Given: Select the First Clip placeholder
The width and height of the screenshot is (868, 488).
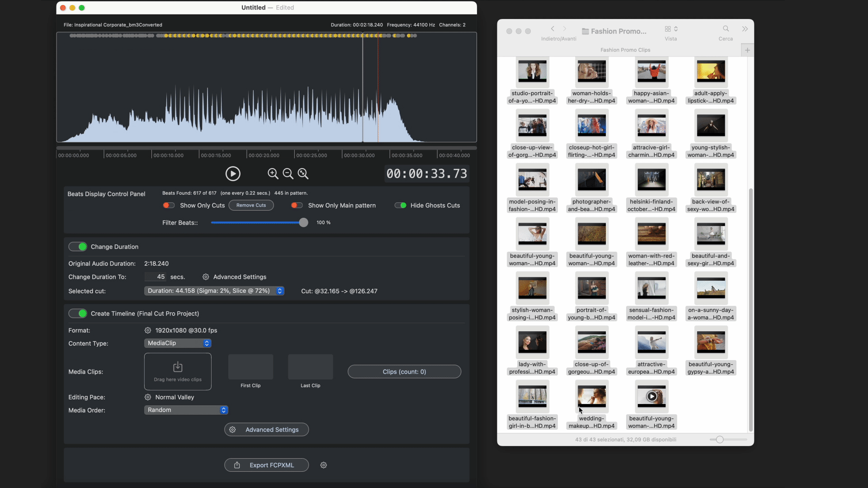Looking at the screenshot, I should tap(250, 367).
